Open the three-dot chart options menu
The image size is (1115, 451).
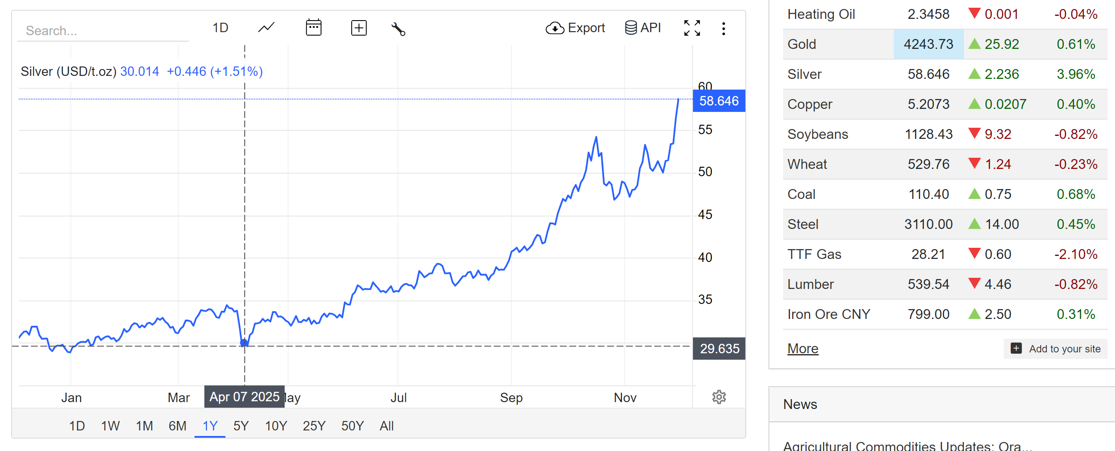pyautogui.click(x=723, y=29)
